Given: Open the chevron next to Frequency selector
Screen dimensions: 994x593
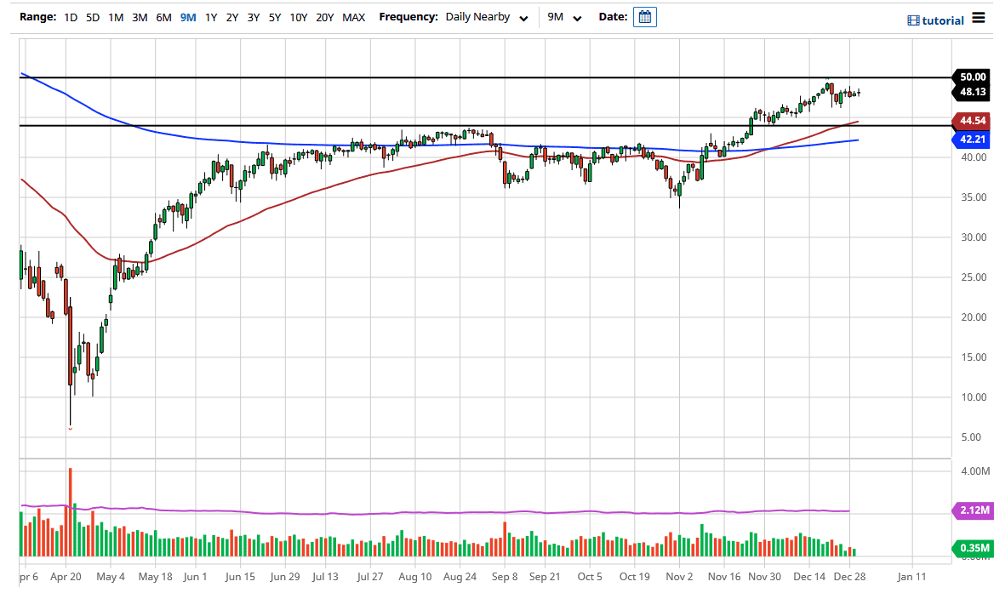Looking at the screenshot, I should tap(523, 17).
